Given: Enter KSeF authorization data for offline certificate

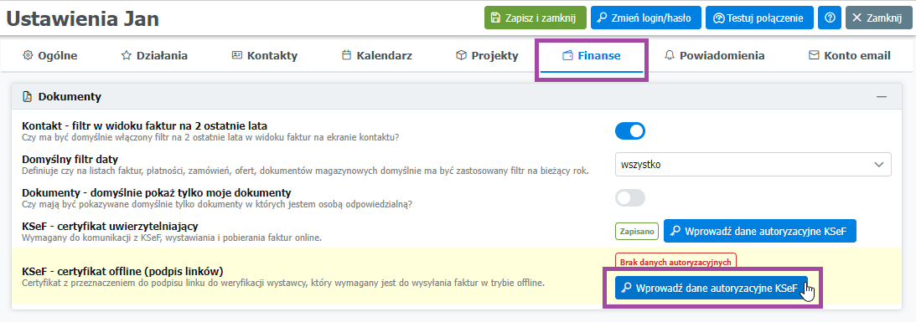Looking at the screenshot, I should 711,288.
